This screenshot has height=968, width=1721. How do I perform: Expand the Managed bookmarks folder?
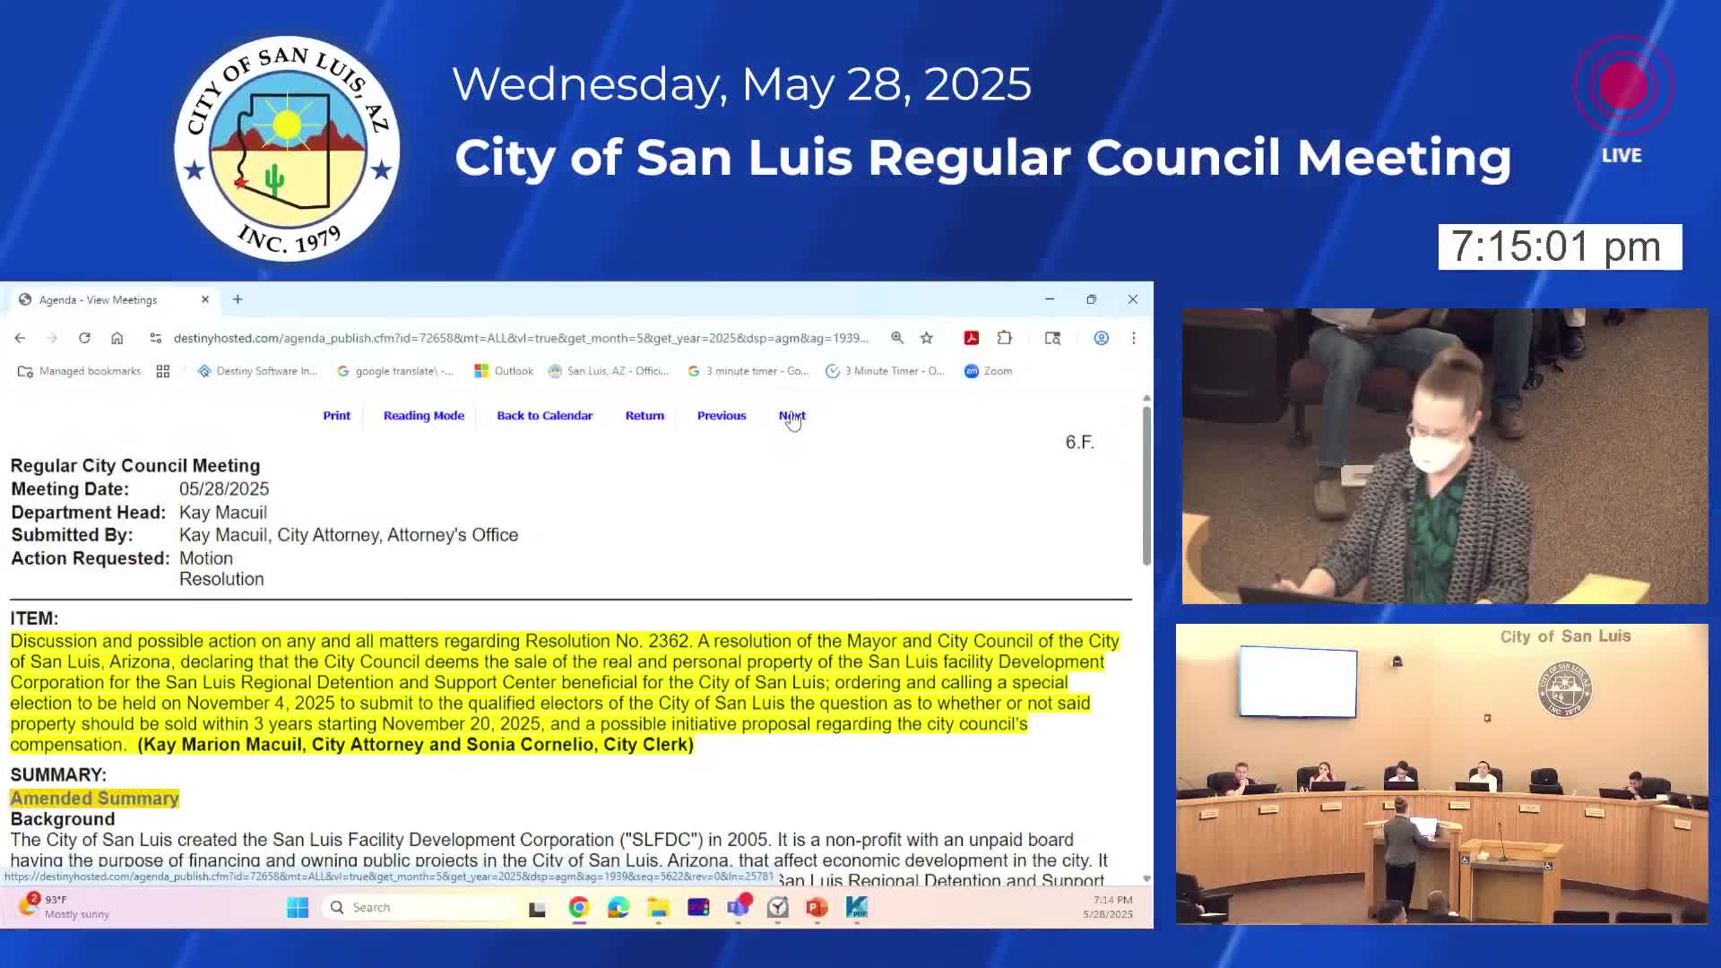pyautogui.click(x=79, y=370)
